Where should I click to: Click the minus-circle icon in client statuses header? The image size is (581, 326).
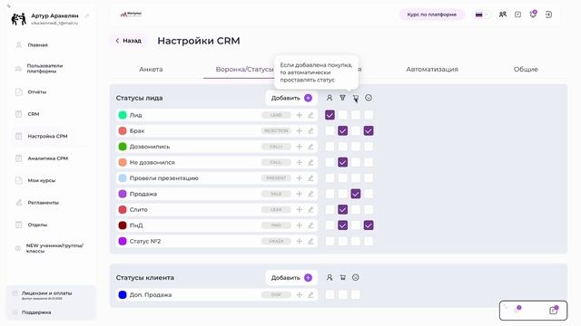coord(355,278)
